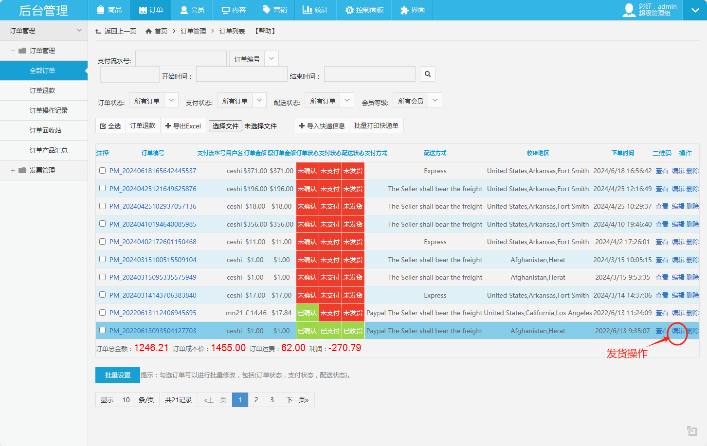Focus the 支付流水号 input field
707x446 pixels.
coord(181,58)
